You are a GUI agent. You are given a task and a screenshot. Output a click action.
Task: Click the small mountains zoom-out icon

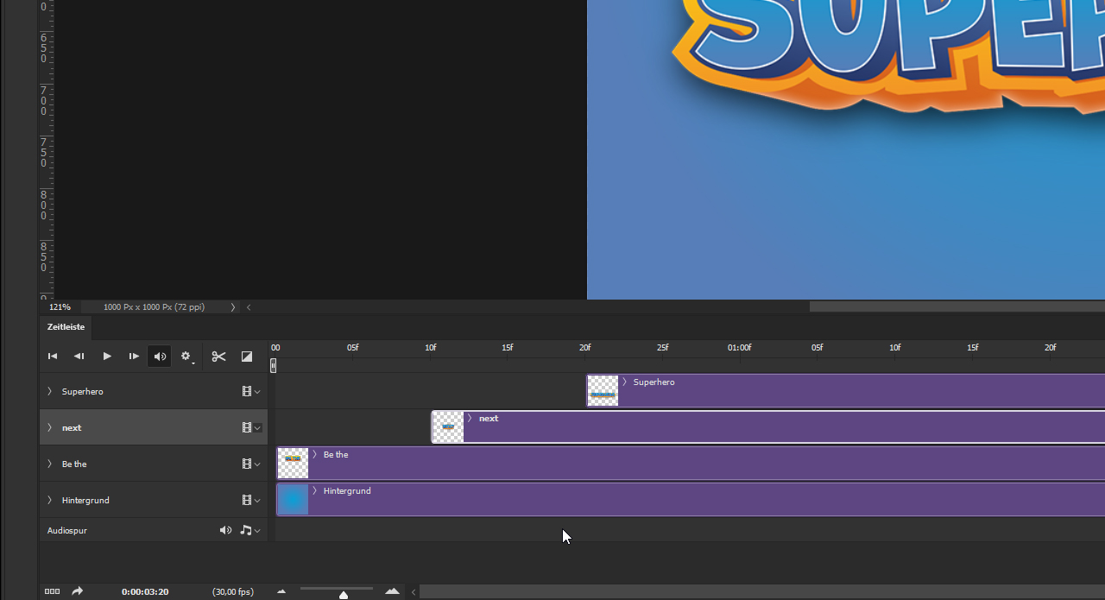[x=281, y=591]
